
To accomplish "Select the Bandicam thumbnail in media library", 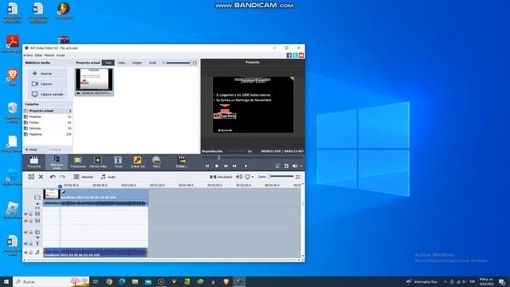I will point(94,81).
